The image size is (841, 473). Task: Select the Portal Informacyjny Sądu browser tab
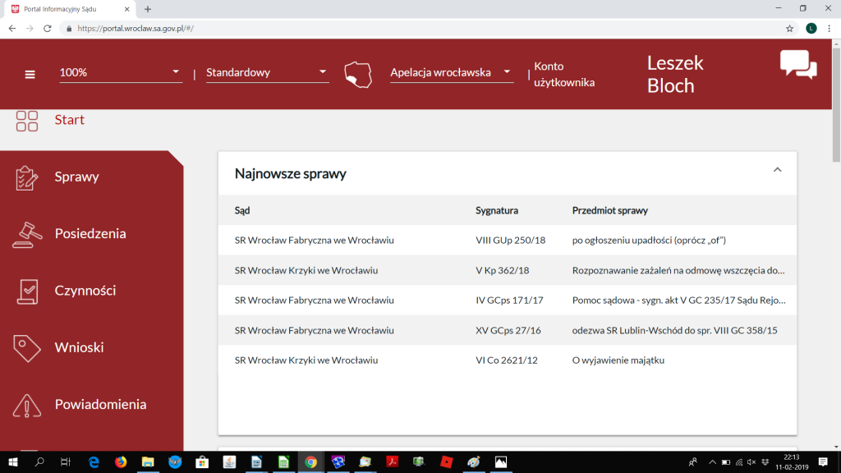coord(70,9)
